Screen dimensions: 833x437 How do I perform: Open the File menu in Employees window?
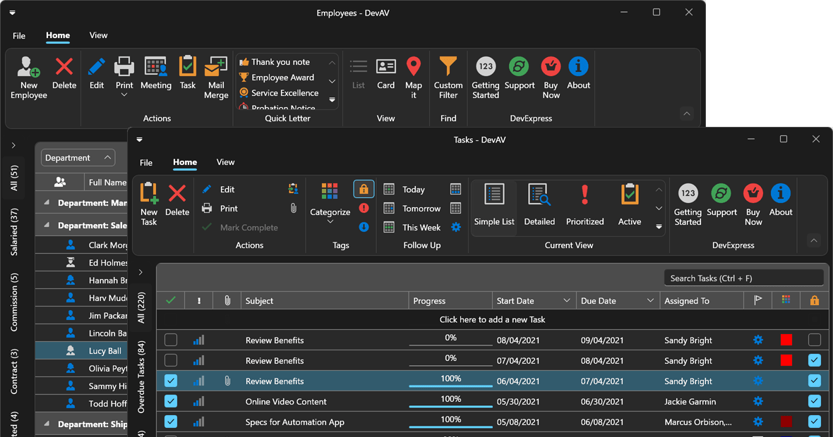[18, 35]
